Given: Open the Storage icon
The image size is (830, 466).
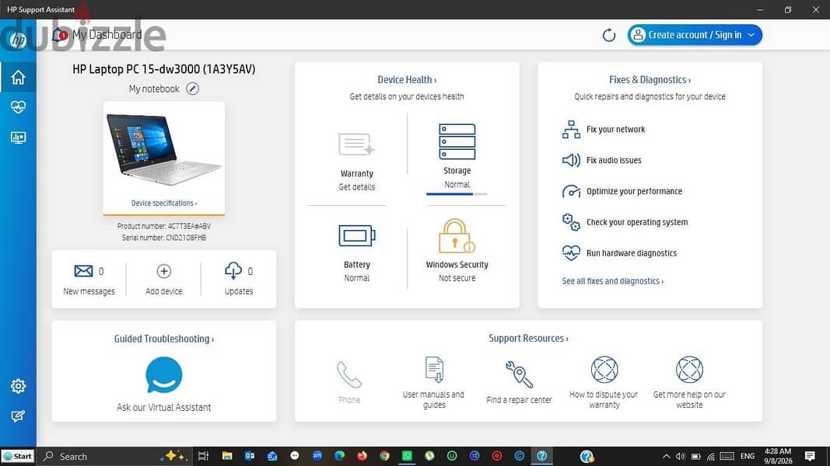Looking at the screenshot, I should click(x=457, y=141).
